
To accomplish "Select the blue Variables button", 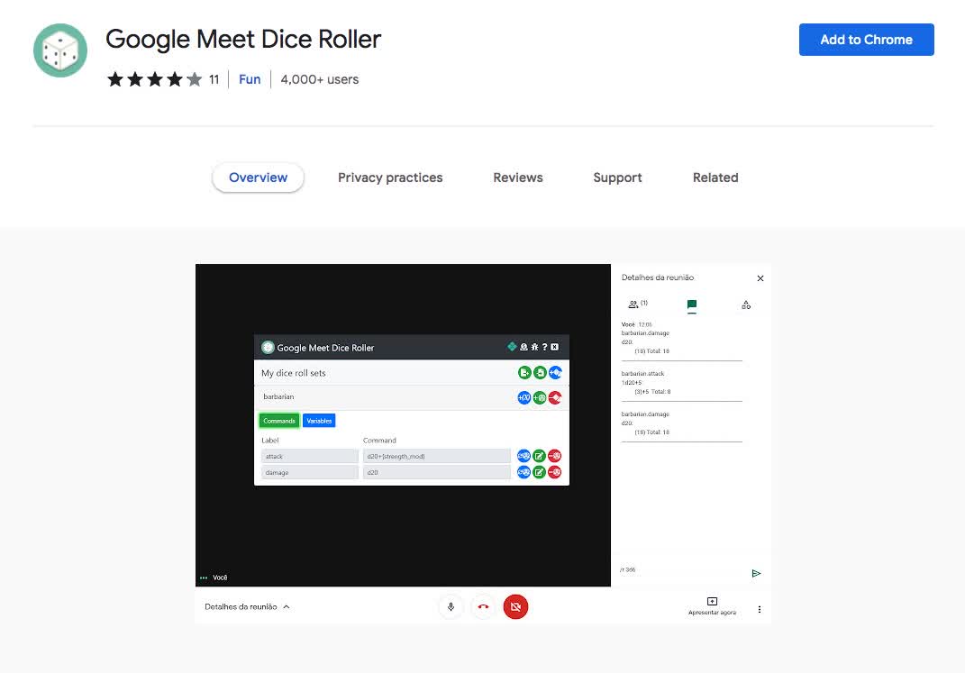I will click(x=319, y=421).
